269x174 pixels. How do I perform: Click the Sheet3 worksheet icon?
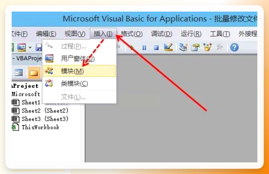point(15,119)
